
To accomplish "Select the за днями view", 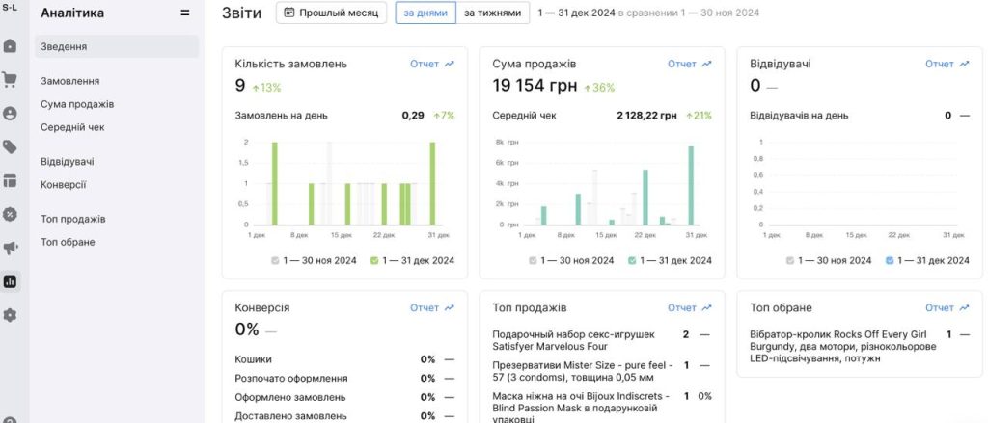I will tap(425, 13).
